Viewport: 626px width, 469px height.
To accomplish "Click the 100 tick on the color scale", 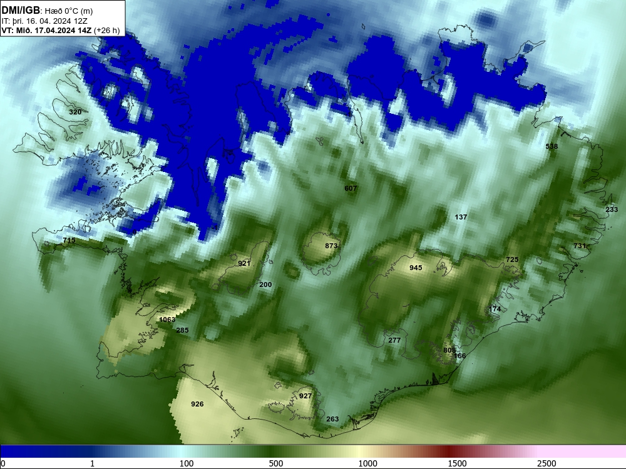I will (187, 463).
